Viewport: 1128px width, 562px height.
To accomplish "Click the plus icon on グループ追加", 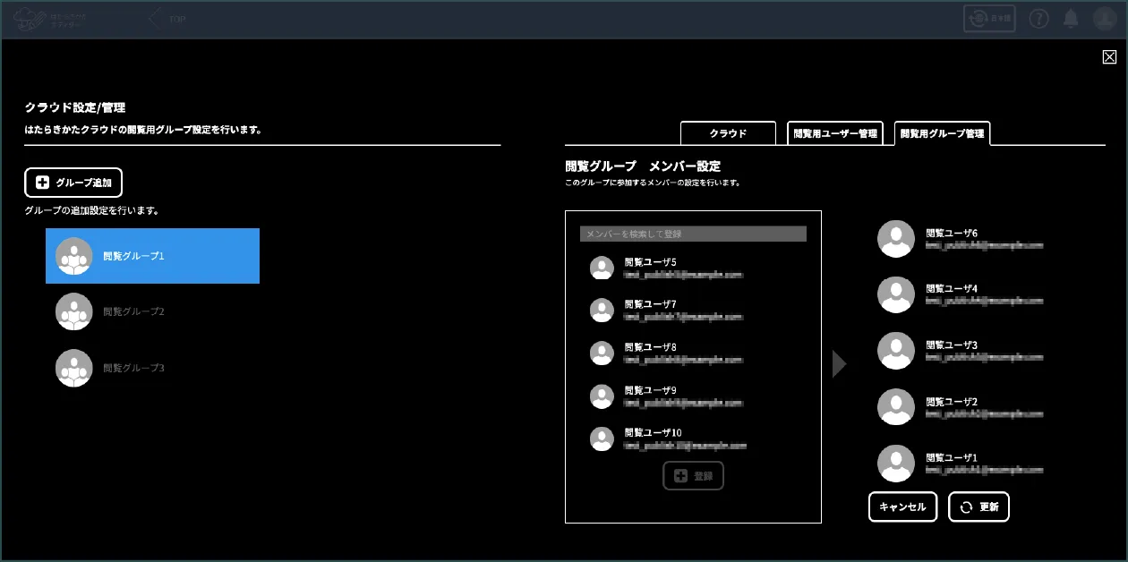I will (x=41, y=183).
